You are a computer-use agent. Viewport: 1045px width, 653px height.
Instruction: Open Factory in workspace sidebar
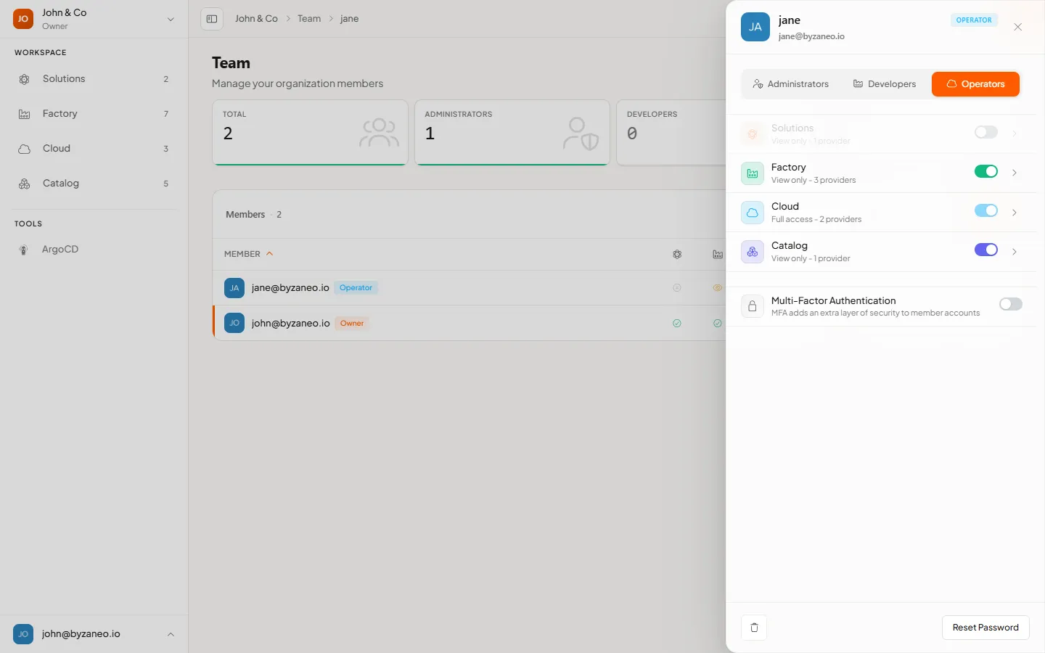click(x=94, y=114)
